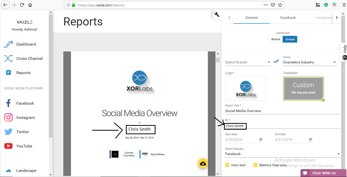Click the By name input field
Screen dimensions: 347x177
click(283, 126)
